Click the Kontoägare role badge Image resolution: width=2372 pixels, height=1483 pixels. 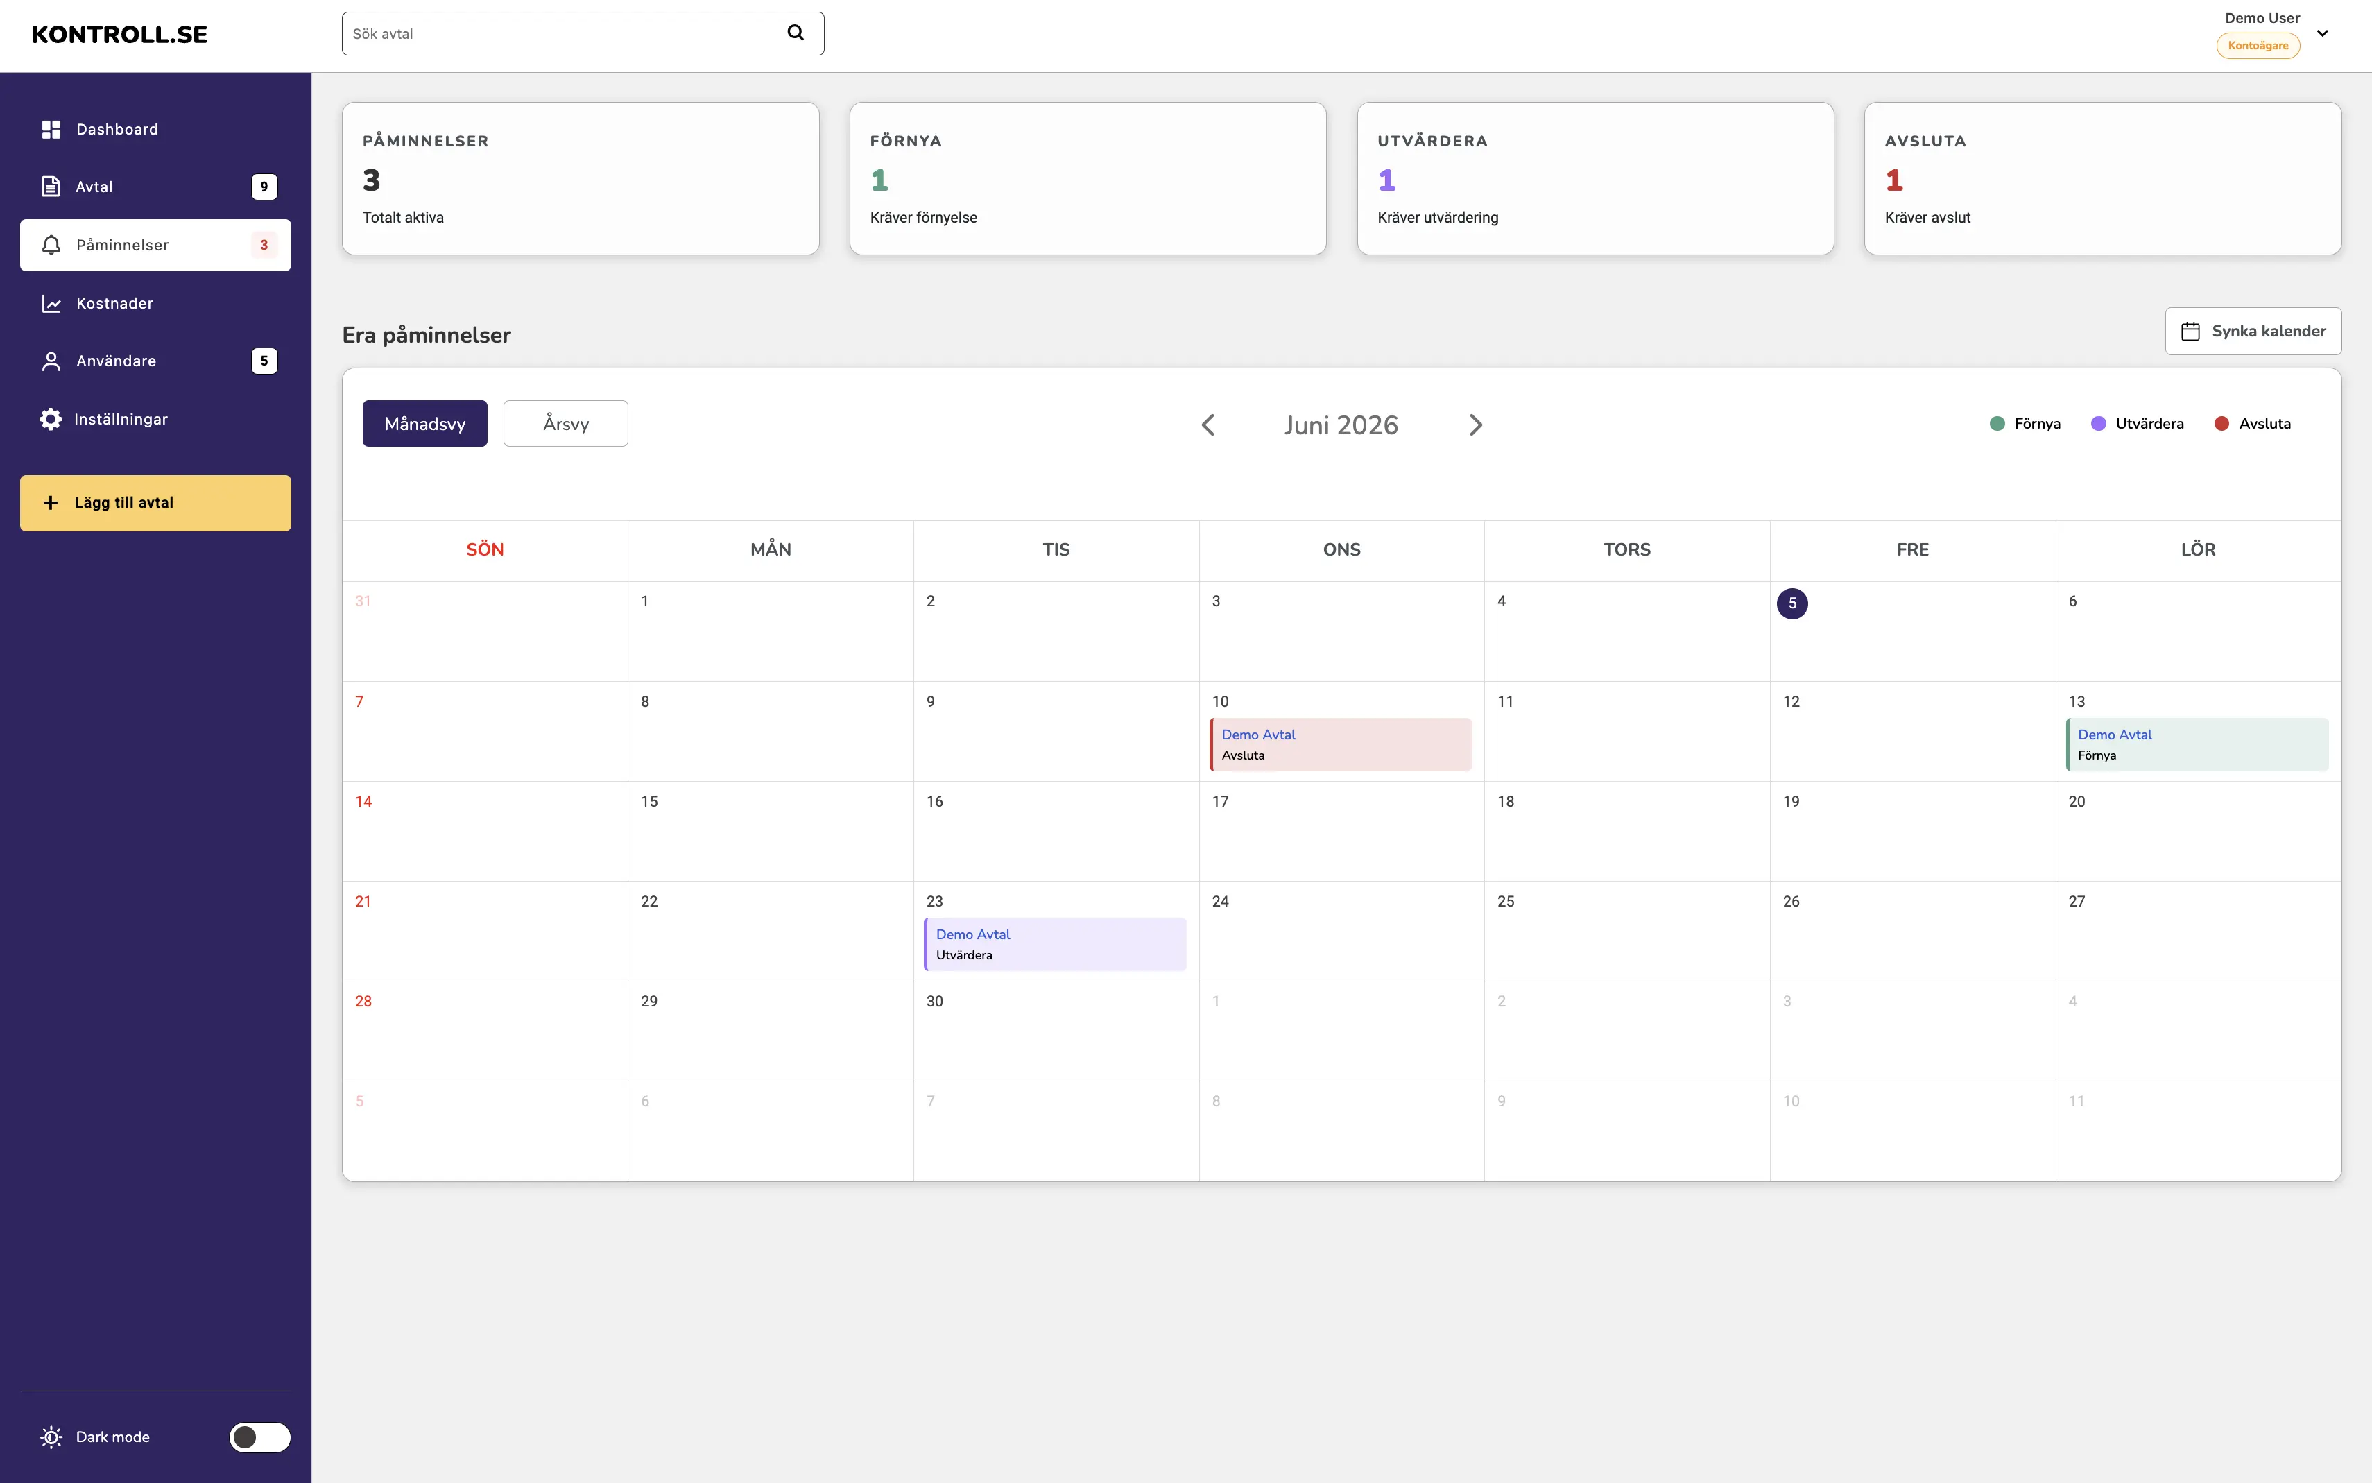coord(2258,46)
